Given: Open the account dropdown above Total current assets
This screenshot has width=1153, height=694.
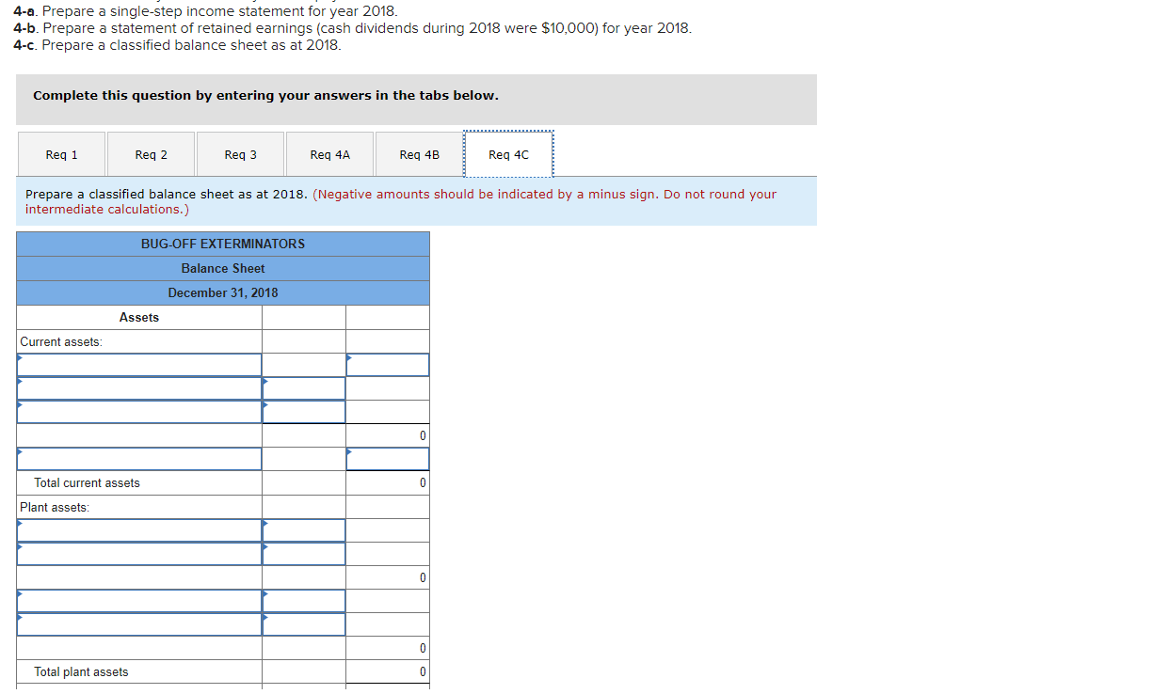Looking at the screenshot, I should [138, 459].
